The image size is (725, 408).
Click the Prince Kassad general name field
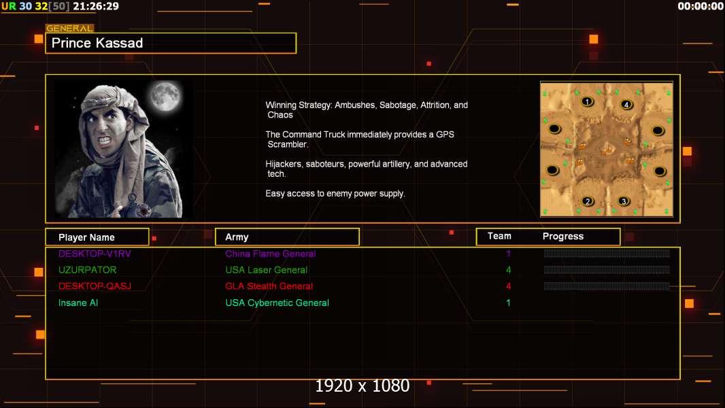(x=171, y=43)
